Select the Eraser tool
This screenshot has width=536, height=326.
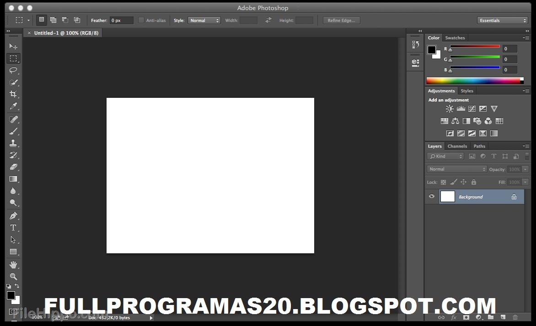coord(13,167)
